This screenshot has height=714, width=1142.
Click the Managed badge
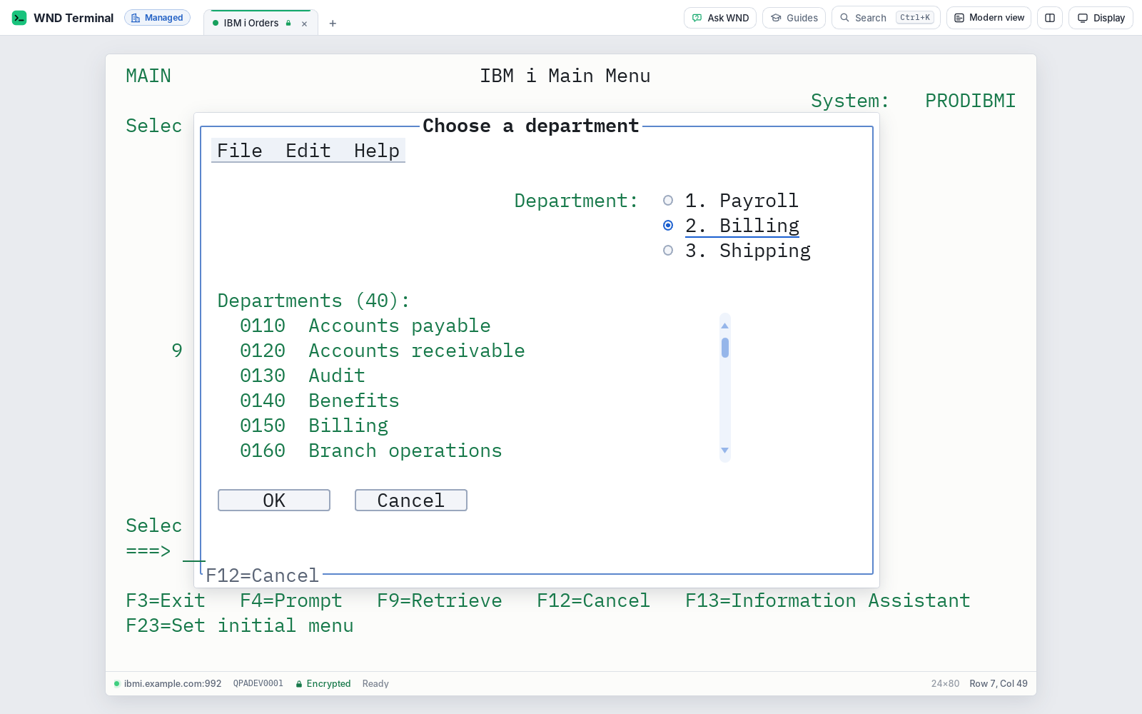point(157,18)
